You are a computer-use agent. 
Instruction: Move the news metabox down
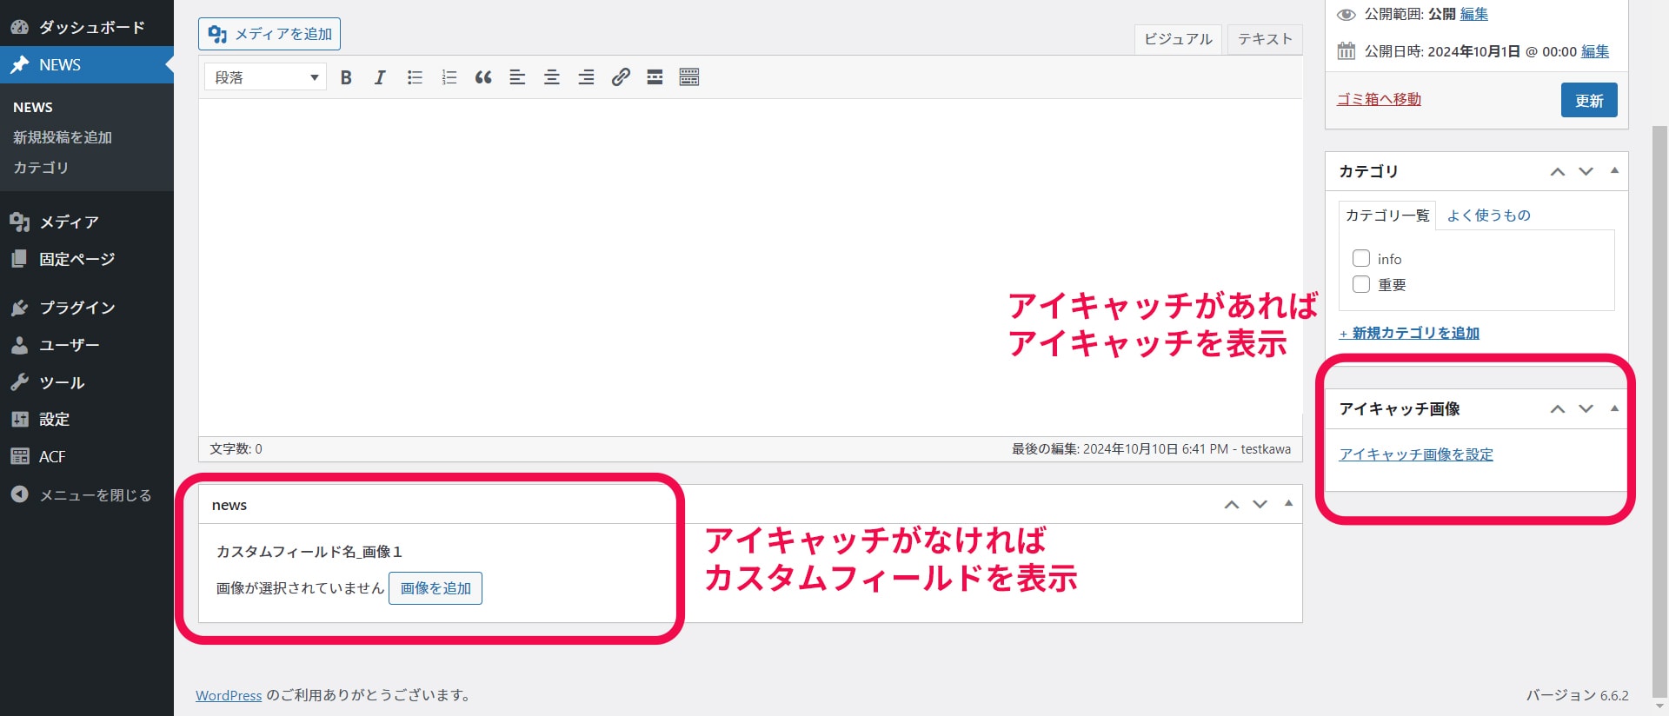coord(1260,505)
